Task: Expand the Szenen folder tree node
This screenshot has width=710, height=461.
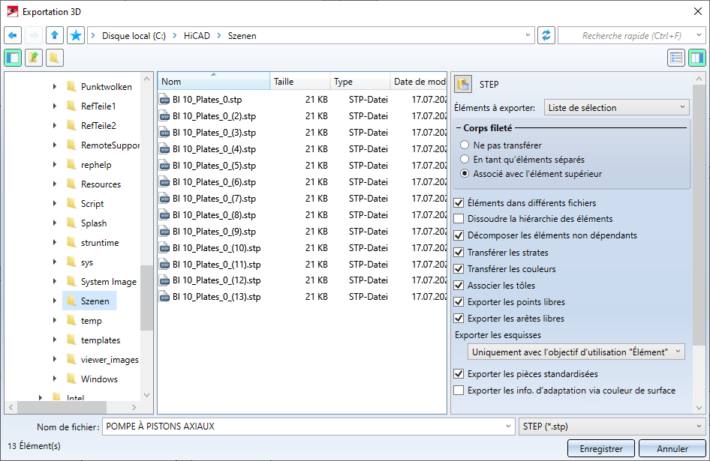Action: (55, 301)
